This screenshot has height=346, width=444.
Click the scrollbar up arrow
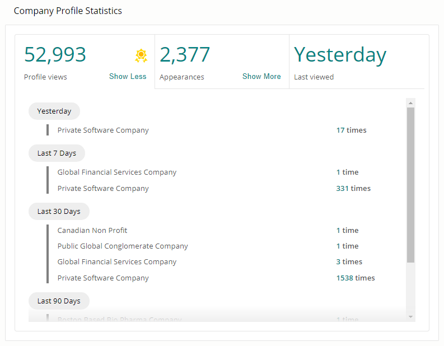click(x=410, y=103)
